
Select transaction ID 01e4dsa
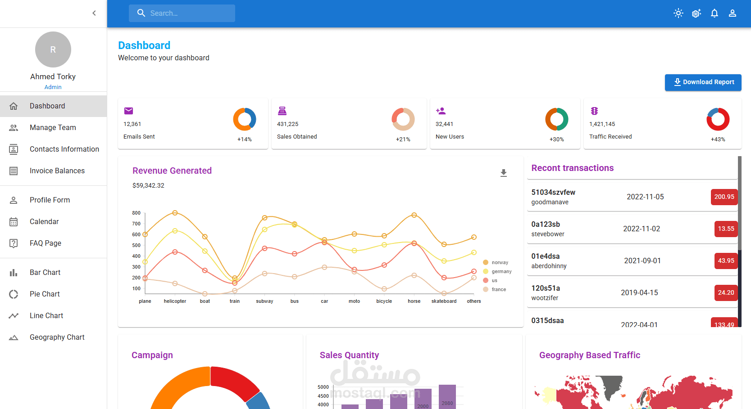546,256
